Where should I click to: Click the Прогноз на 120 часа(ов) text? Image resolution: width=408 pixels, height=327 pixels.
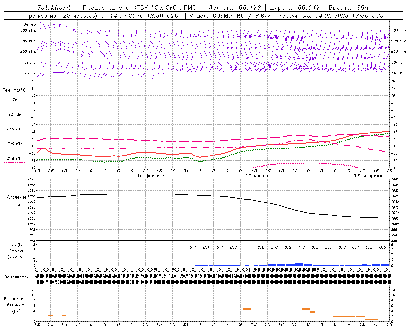(x=61, y=16)
